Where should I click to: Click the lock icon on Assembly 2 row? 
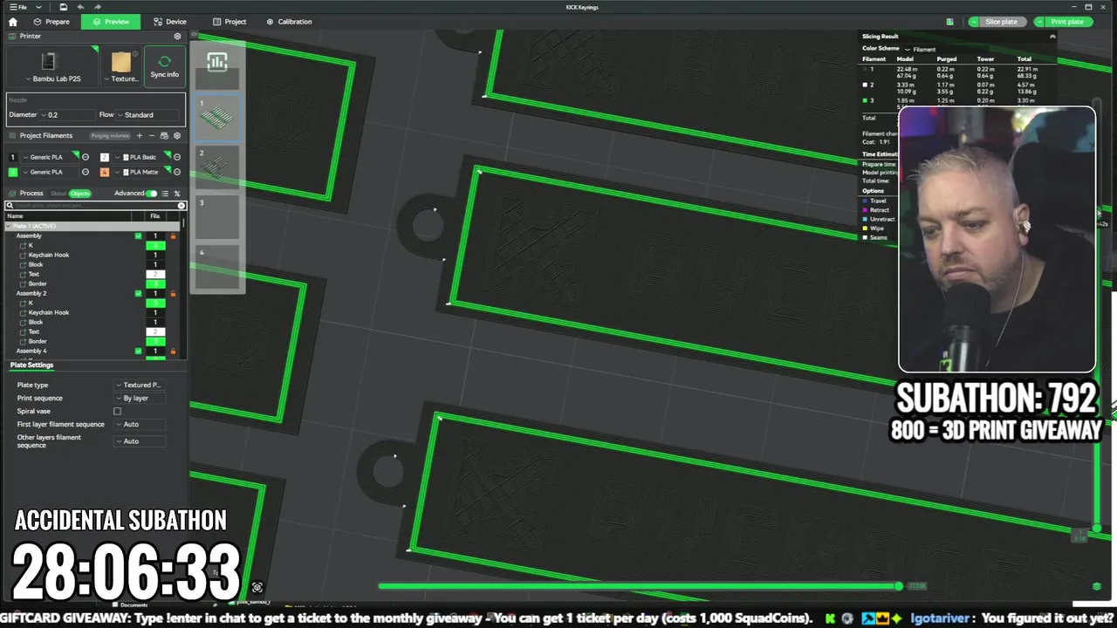[x=173, y=293]
